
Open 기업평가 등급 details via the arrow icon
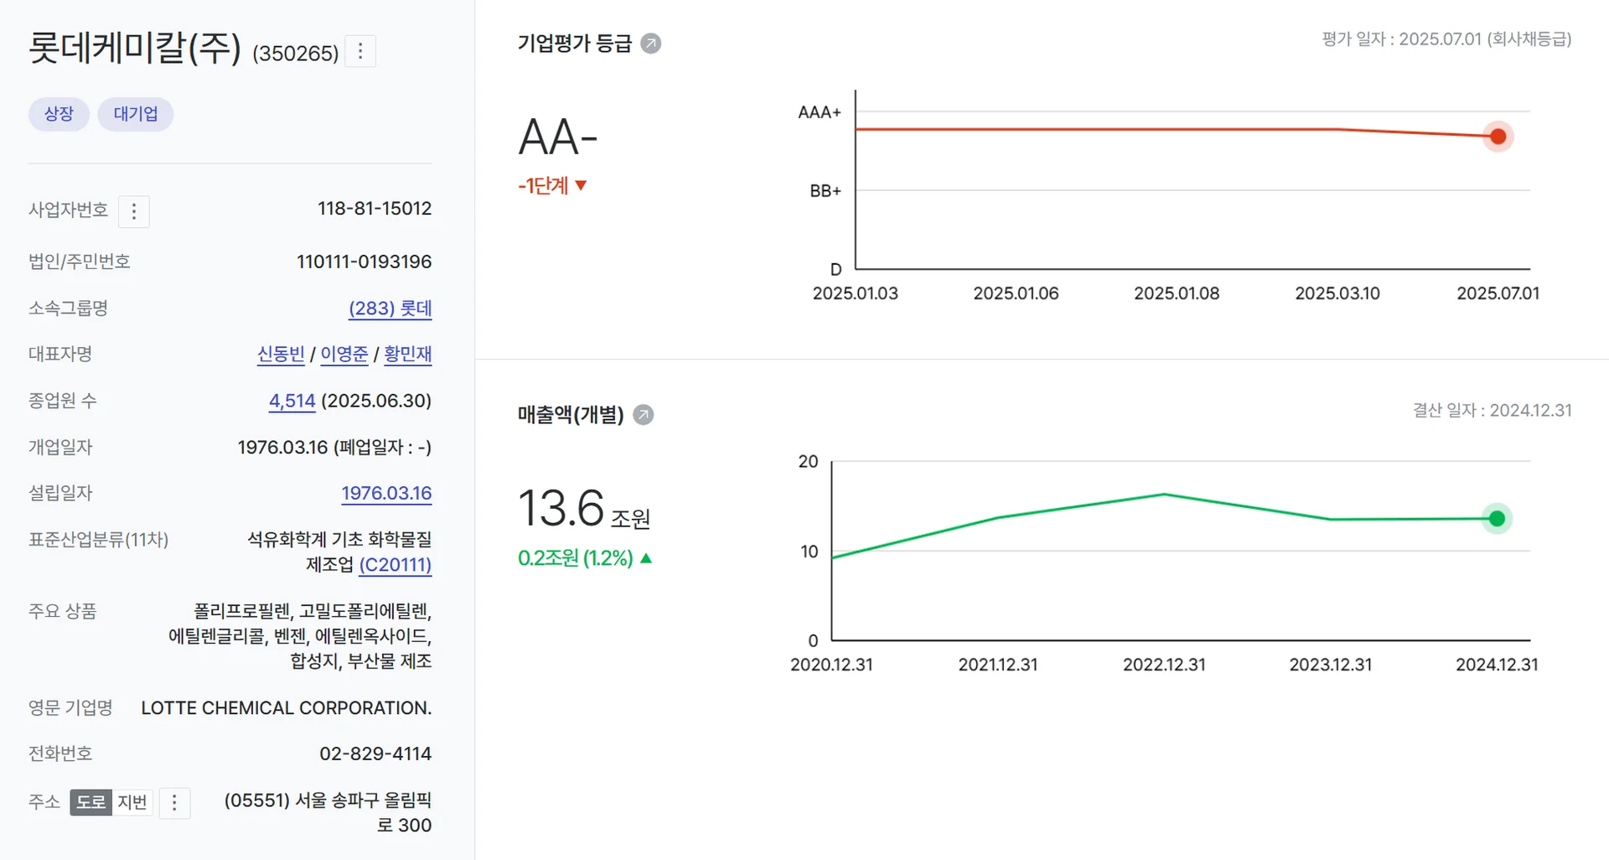[x=650, y=43]
